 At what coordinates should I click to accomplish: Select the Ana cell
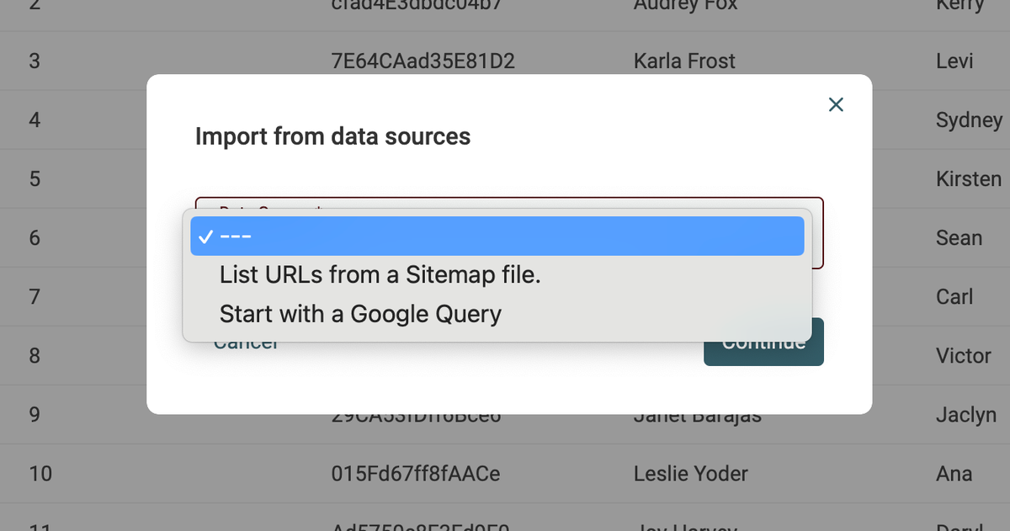click(x=954, y=474)
